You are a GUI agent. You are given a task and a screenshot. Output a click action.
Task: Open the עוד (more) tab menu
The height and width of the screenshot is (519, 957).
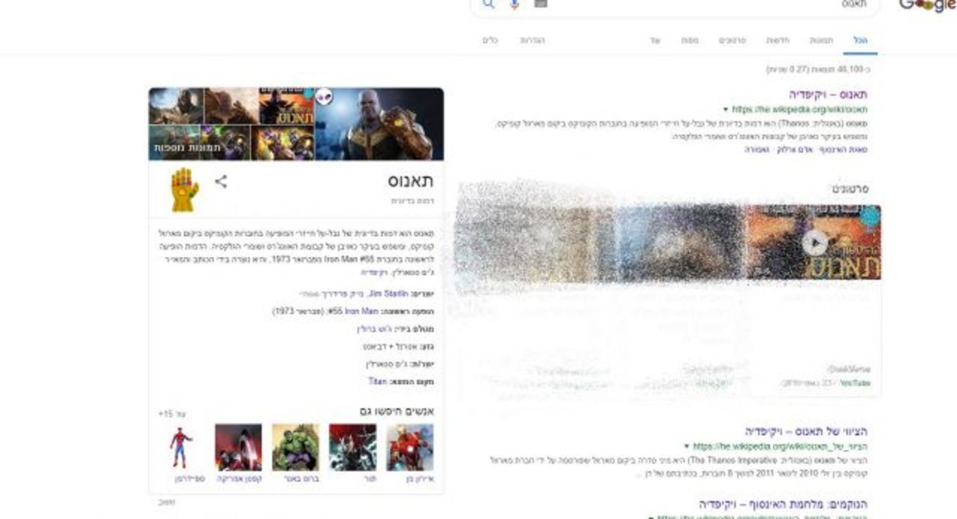click(655, 40)
